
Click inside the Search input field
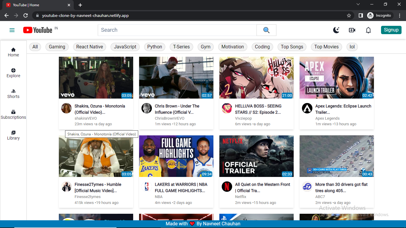click(177, 30)
